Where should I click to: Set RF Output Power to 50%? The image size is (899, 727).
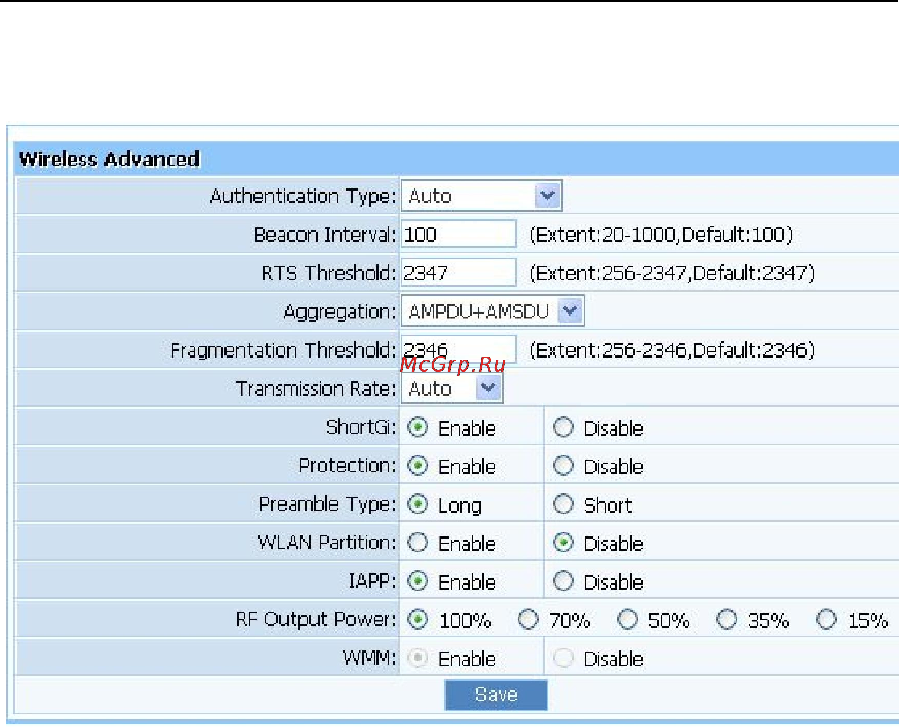click(x=628, y=620)
